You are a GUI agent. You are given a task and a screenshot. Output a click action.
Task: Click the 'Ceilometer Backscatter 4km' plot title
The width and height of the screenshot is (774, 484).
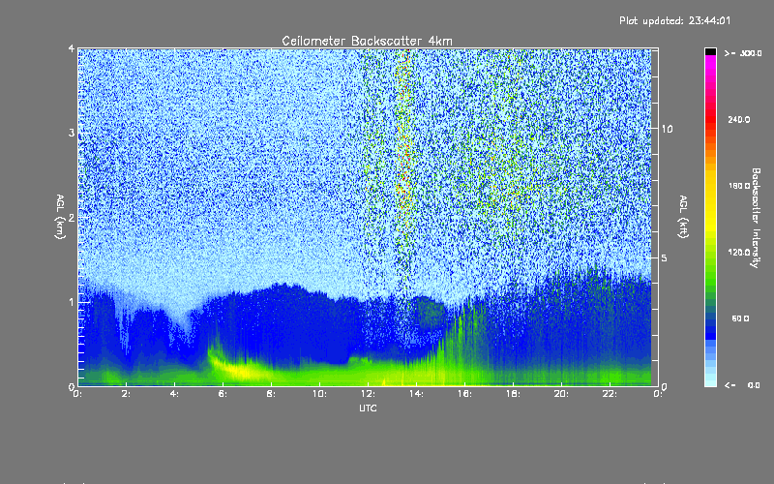pyautogui.click(x=367, y=41)
